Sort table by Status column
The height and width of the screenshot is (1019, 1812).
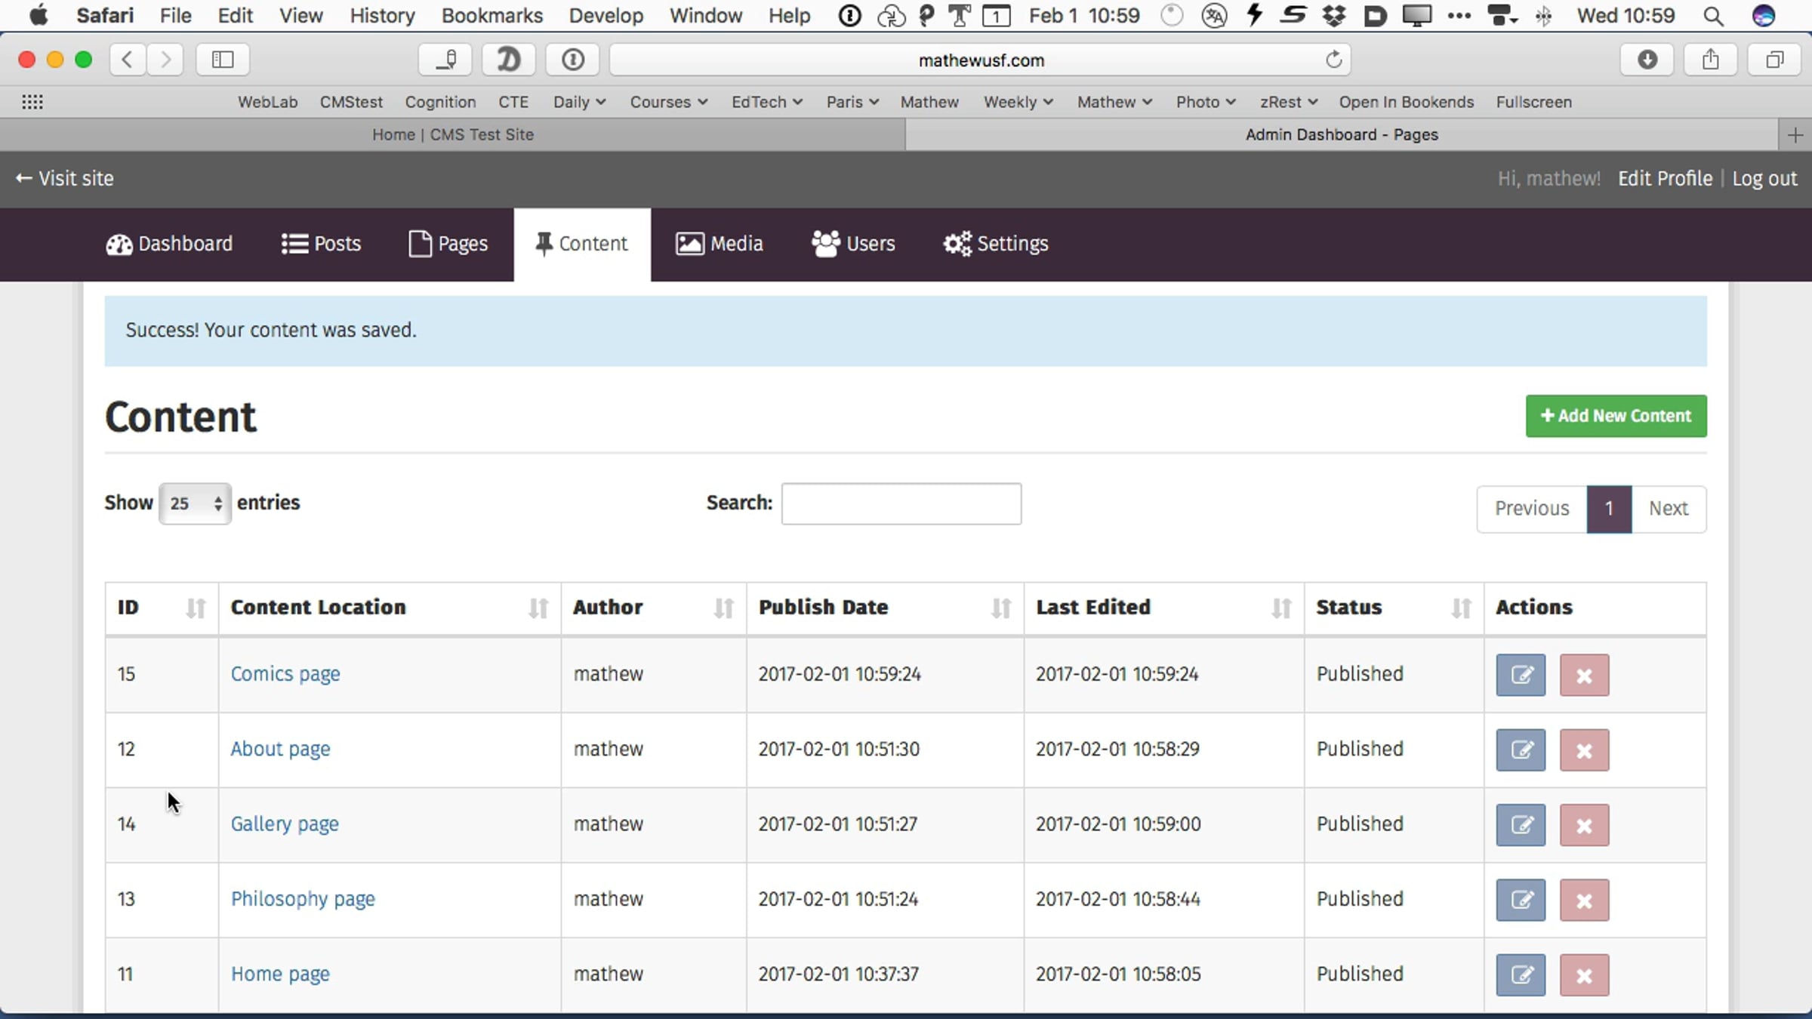pyautogui.click(x=1461, y=608)
